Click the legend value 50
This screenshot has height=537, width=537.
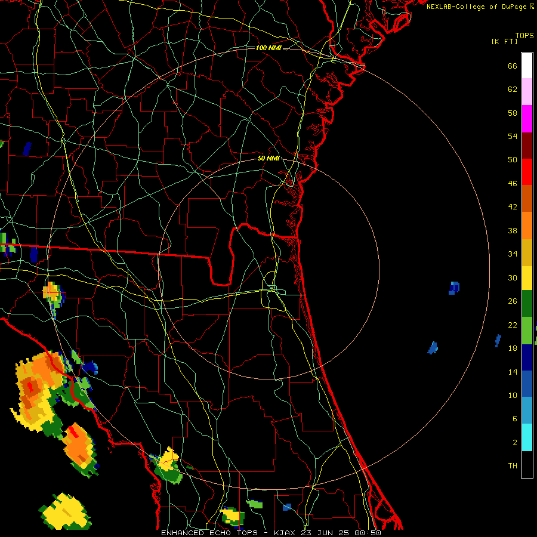coord(513,159)
